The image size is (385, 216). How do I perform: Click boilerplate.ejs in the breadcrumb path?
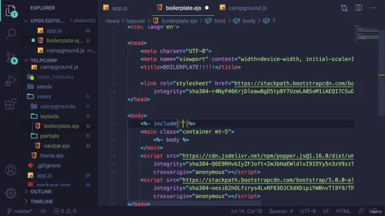pos(179,21)
